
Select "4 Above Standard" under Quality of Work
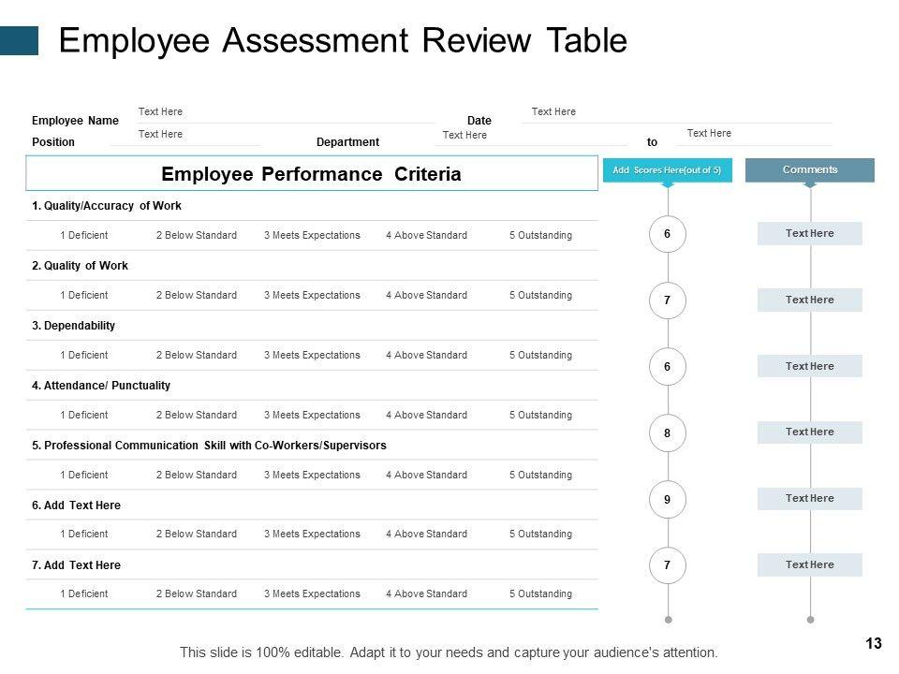(426, 295)
